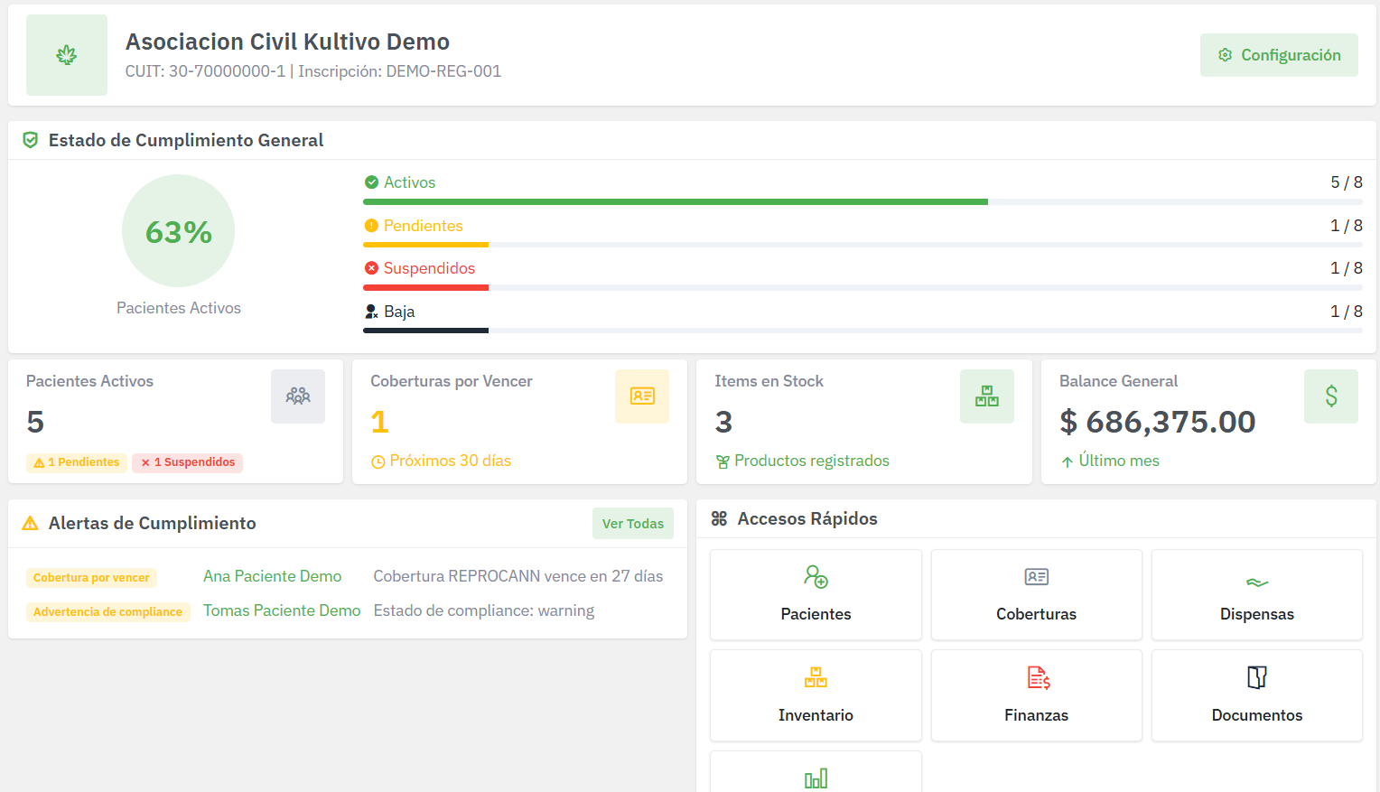Click the folder icon in Documentos tile
The height and width of the screenshot is (792, 1380).
point(1257,677)
